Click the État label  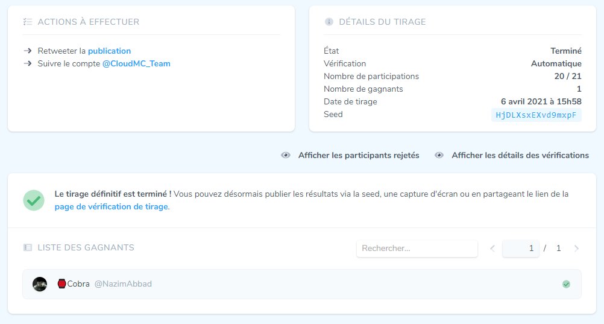click(x=332, y=51)
